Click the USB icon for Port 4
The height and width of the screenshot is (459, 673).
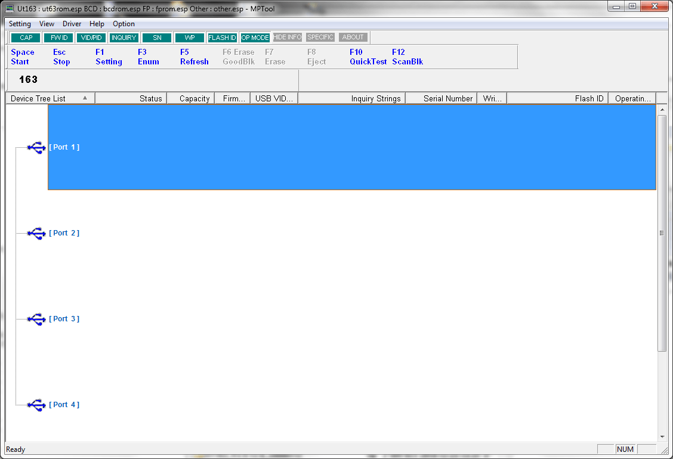(x=36, y=405)
